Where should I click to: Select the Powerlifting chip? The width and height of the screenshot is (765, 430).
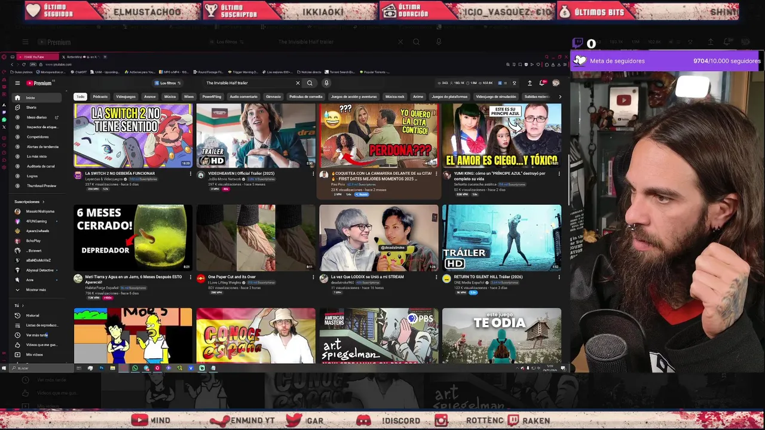(x=212, y=97)
